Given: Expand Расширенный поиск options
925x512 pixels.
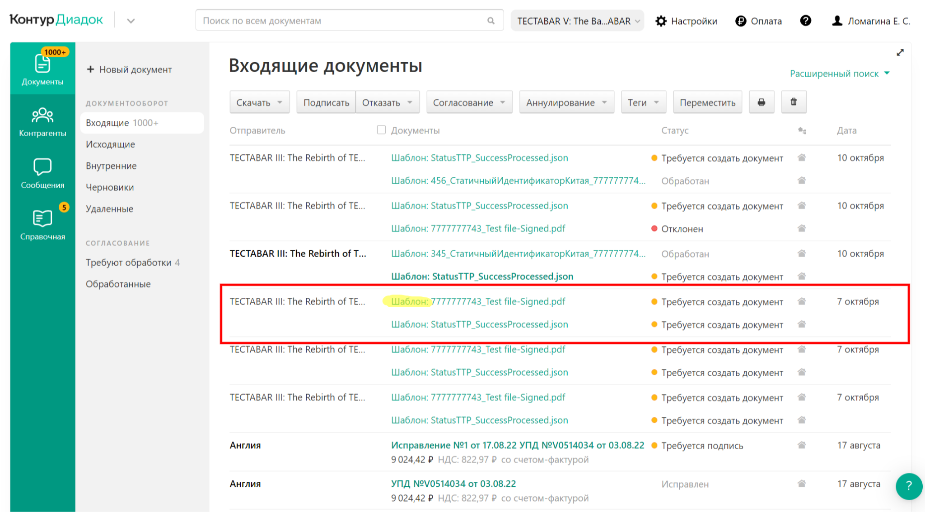Looking at the screenshot, I should click(839, 74).
